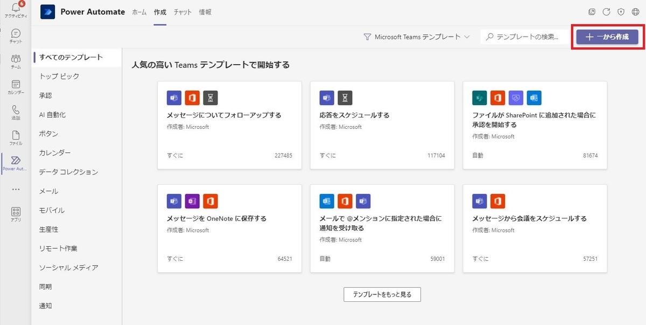
Task: Click Outlook icon on the @mention notification card
Action: pyautogui.click(x=327, y=201)
